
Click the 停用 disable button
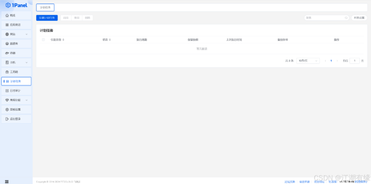coord(77,18)
